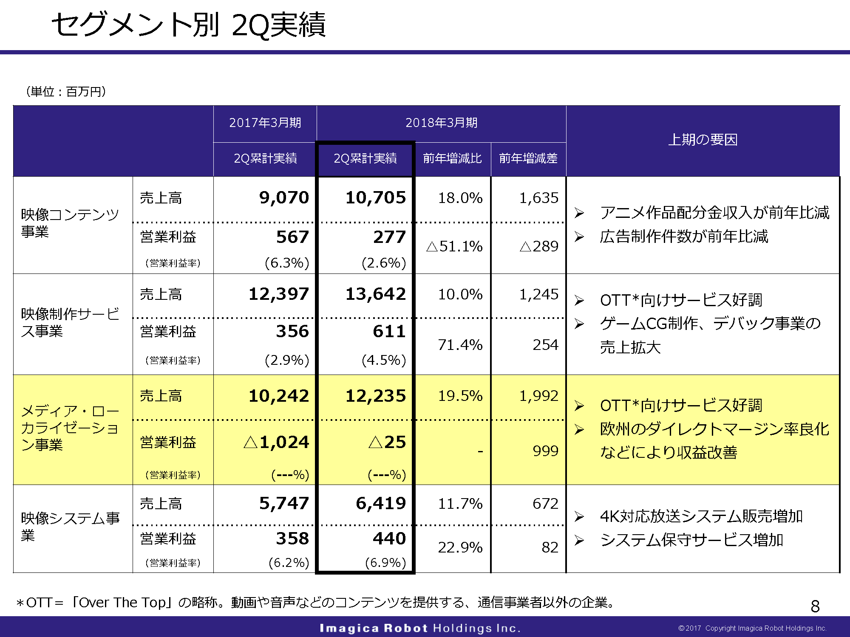
Task: Click the 前年増減比 header
Action: [x=453, y=158]
